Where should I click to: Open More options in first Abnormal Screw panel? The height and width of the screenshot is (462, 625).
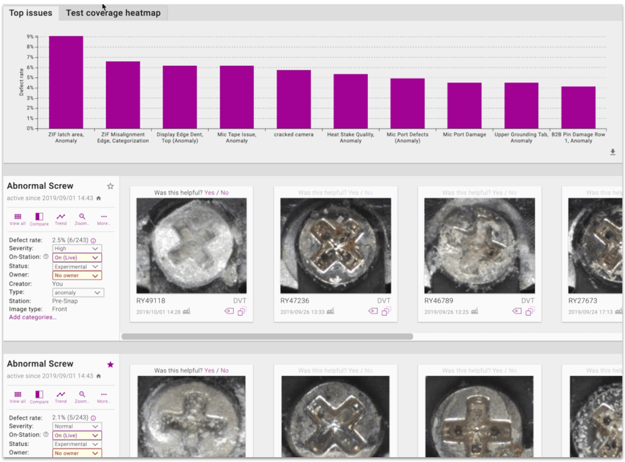pyautogui.click(x=104, y=219)
